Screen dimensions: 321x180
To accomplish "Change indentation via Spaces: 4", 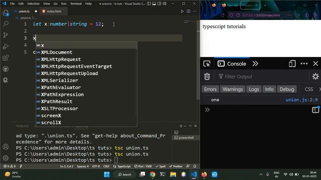I will pos(83,166).
